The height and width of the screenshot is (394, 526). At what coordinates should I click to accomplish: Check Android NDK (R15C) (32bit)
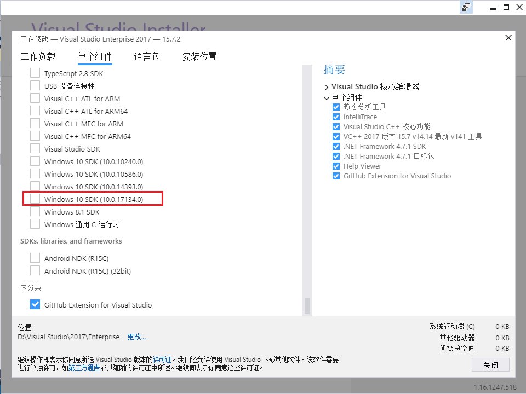tap(35, 270)
